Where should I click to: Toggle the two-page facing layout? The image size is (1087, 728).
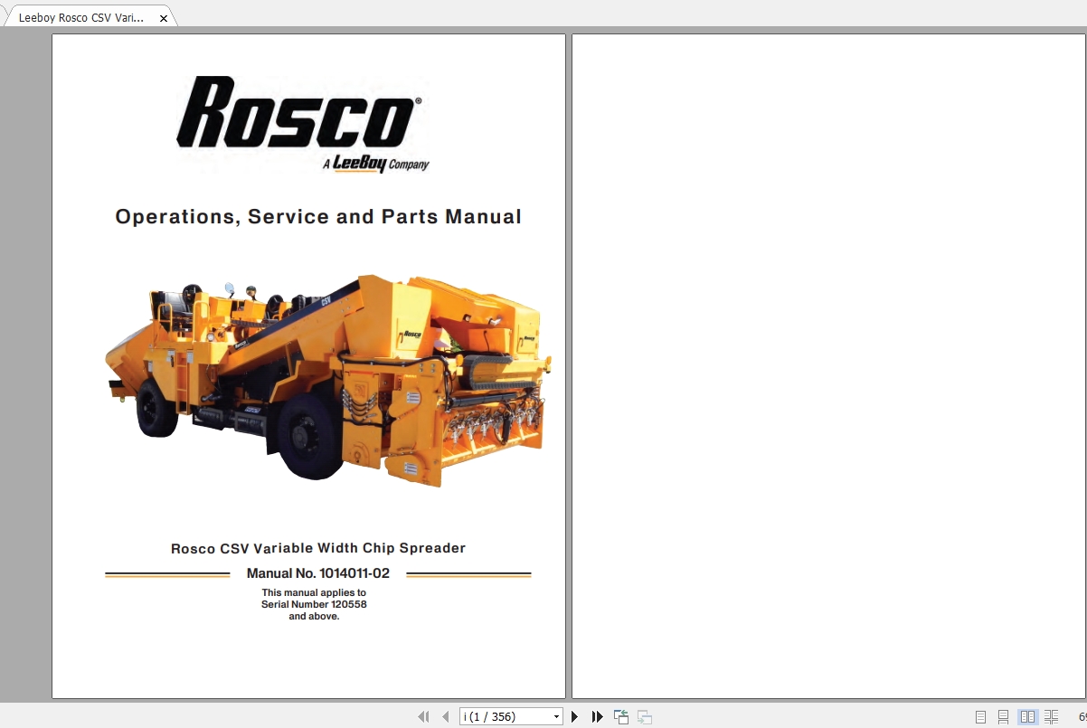pyautogui.click(x=1028, y=716)
